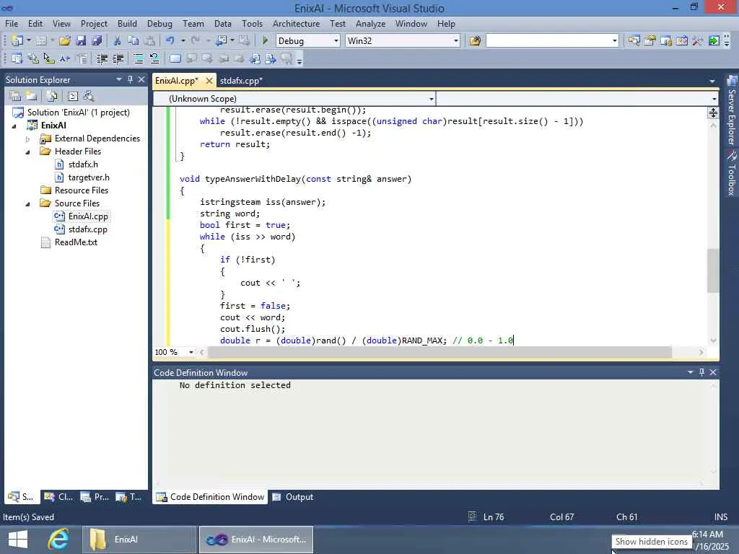This screenshot has width=739, height=554.
Task: Open the Architecture menu
Action: coord(296,24)
